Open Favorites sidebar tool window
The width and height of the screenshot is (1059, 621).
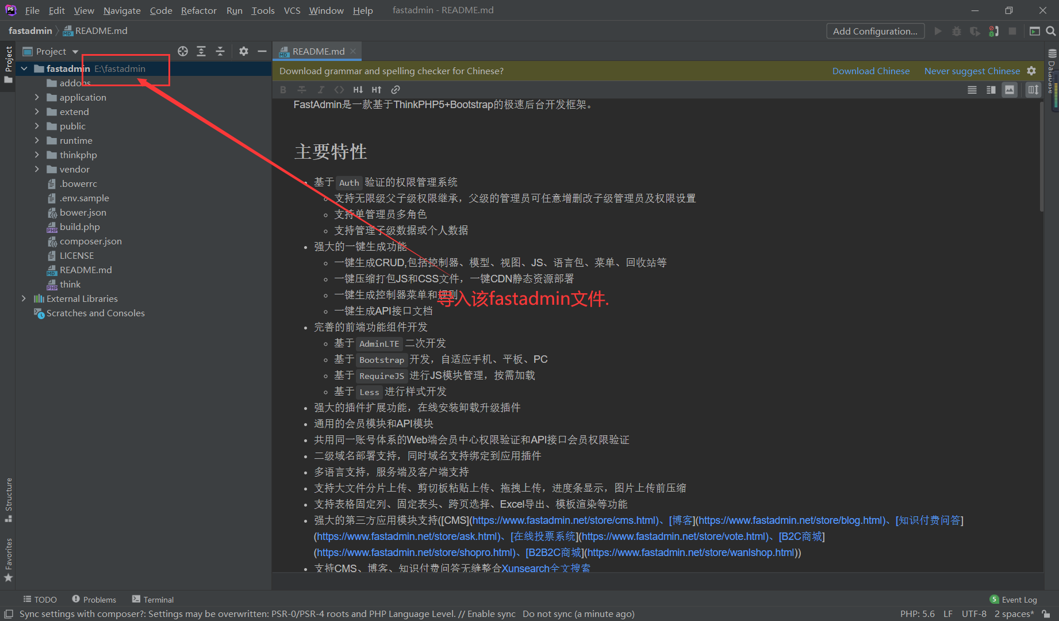8,560
